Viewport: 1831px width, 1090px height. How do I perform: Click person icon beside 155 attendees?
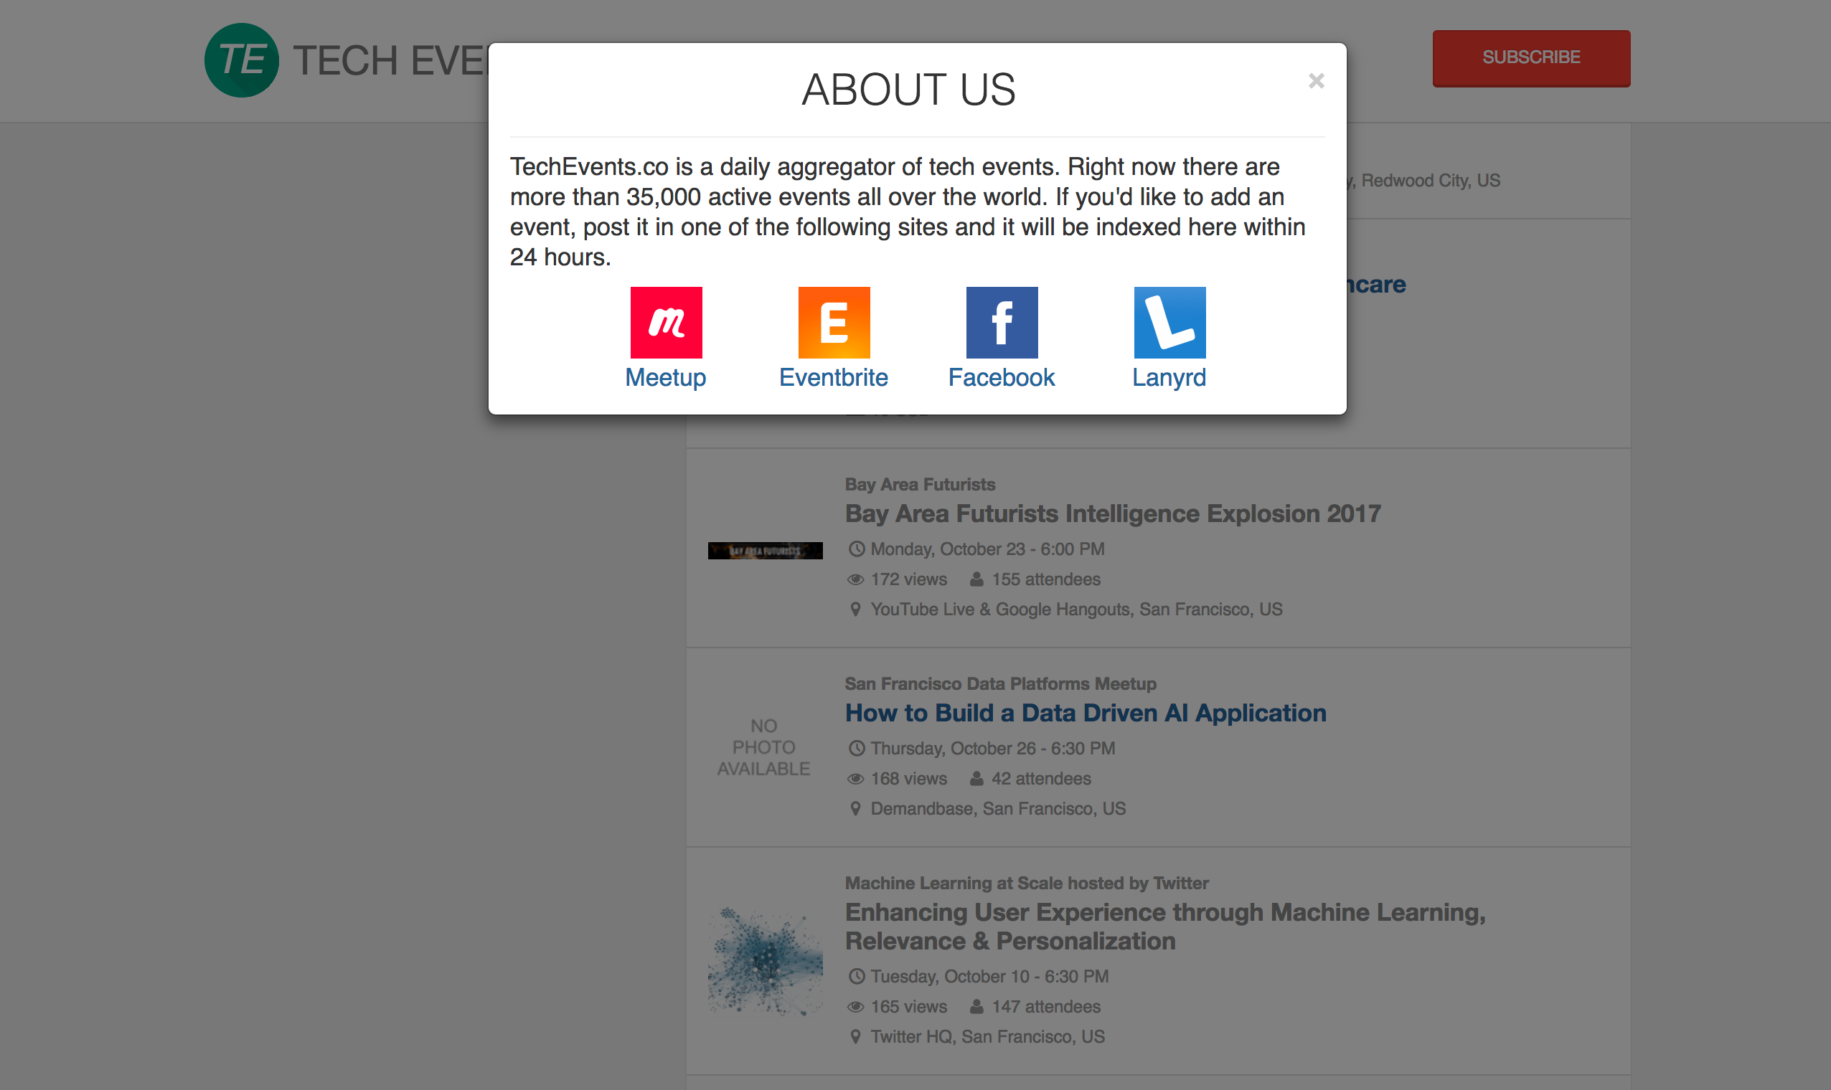[976, 579]
